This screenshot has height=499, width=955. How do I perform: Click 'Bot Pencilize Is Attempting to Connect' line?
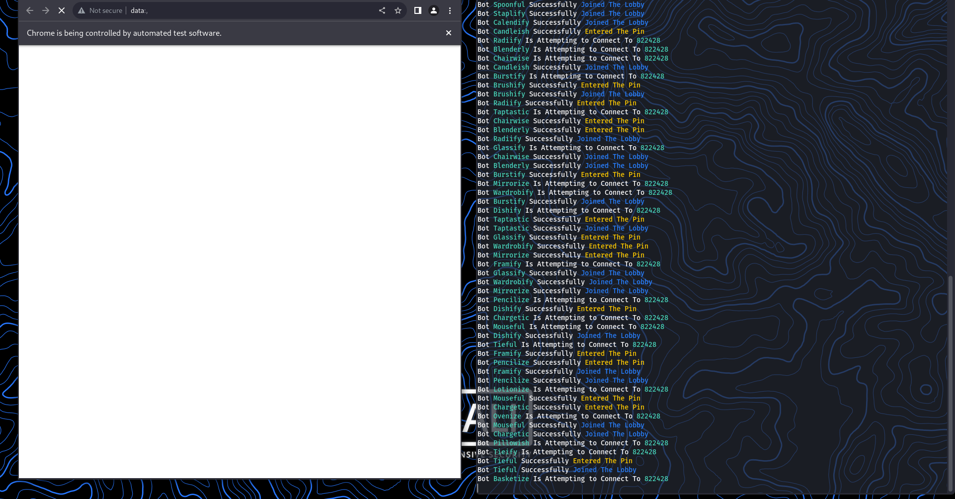573,300
